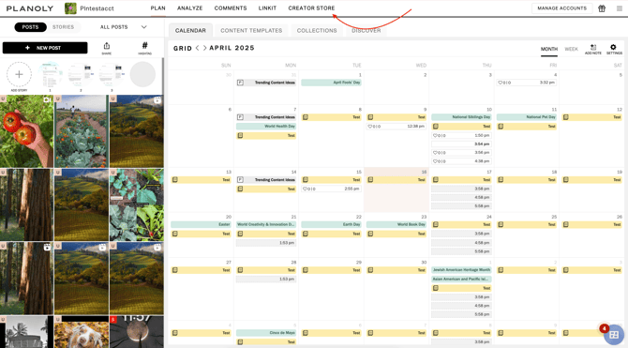Open the April Fools' Day event

pos(331,83)
